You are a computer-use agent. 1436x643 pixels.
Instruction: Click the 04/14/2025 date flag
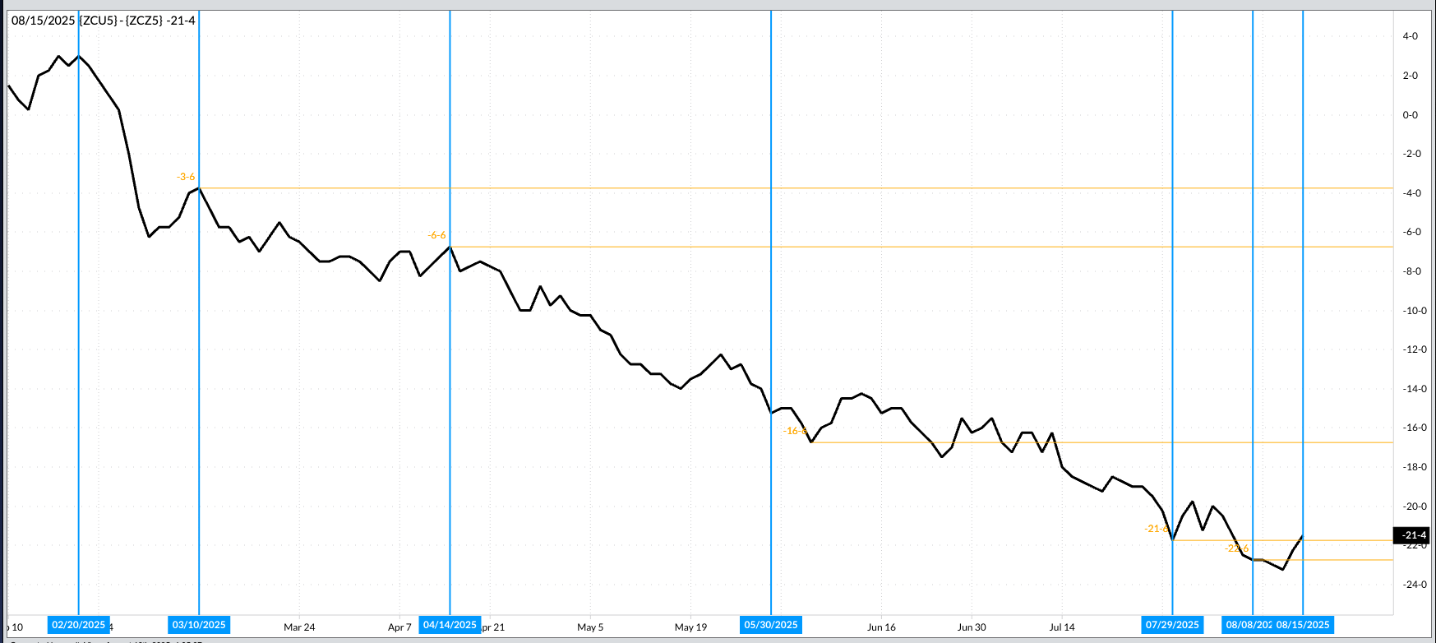click(450, 625)
